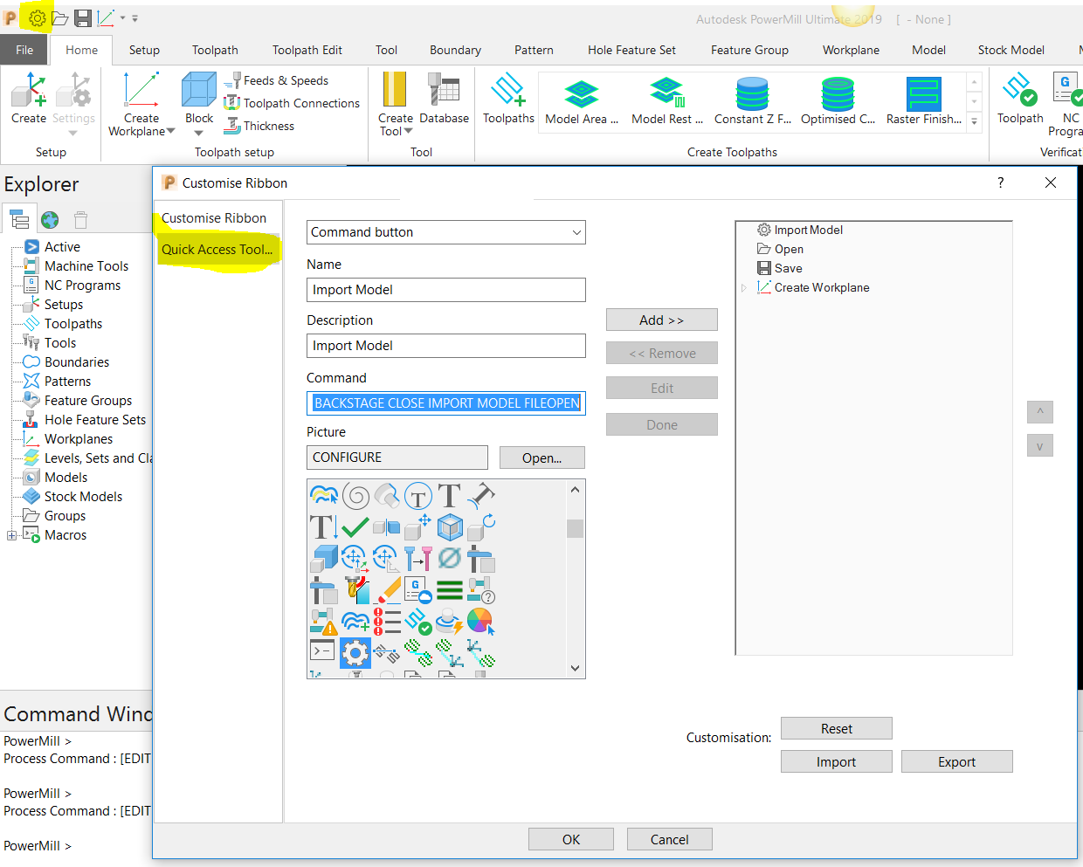Select Model Rest Area strategy

[x=667, y=100]
